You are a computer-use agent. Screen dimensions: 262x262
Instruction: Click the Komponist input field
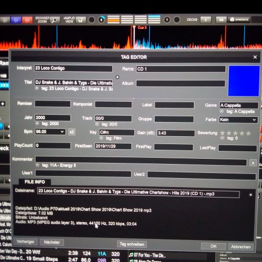coord(113,104)
